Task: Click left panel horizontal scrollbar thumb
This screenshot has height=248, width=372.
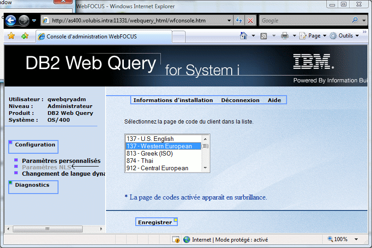Action: pyautogui.click(x=48, y=229)
